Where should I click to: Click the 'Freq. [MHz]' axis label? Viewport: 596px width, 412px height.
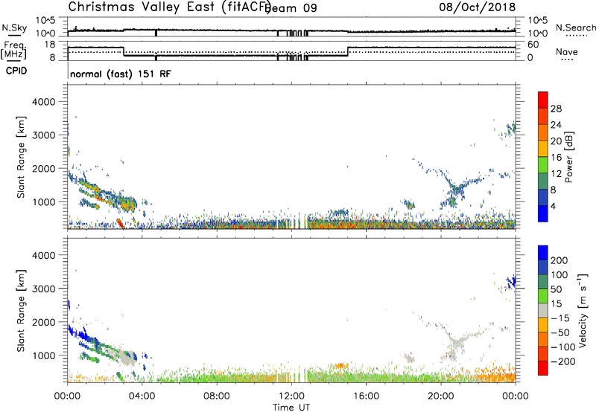point(13,51)
